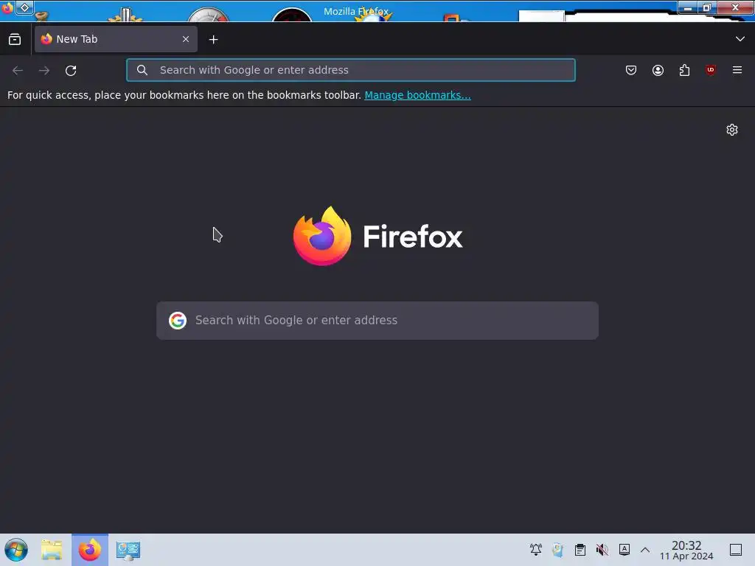Go back one page
This screenshot has height=566, width=755.
[18, 70]
